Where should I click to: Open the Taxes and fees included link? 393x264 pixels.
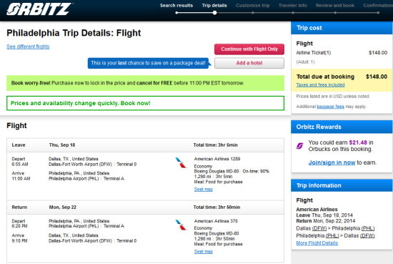tap(320, 85)
